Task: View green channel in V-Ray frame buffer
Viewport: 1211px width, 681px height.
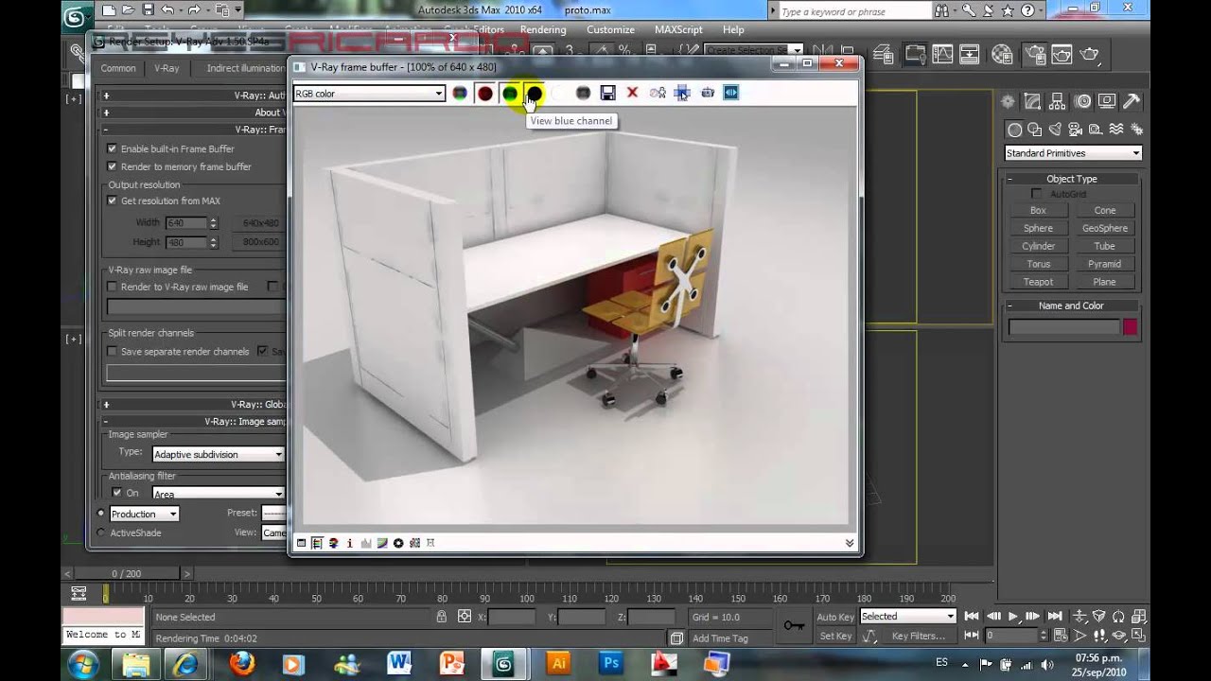Action: pyautogui.click(x=510, y=93)
